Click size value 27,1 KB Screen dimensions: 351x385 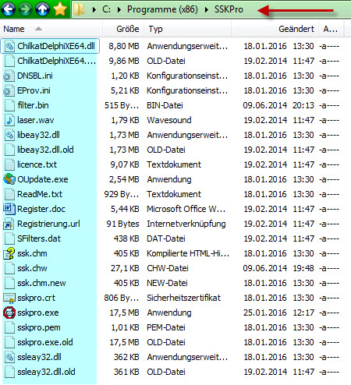(125, 268)
